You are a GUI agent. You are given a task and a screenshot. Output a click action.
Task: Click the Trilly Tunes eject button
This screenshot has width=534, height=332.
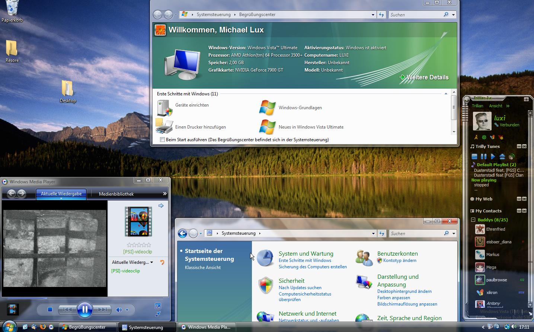[x=502, y=156]
